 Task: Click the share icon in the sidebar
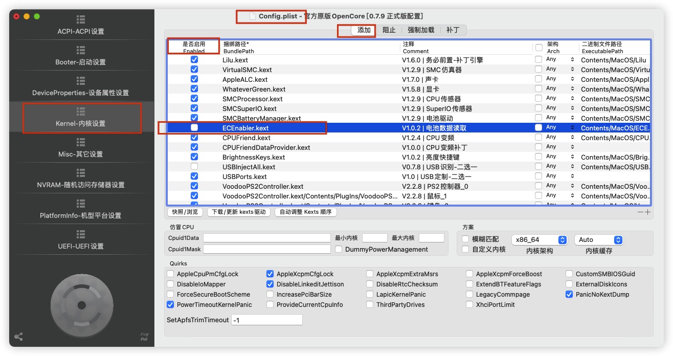click(x=19, y=337)
